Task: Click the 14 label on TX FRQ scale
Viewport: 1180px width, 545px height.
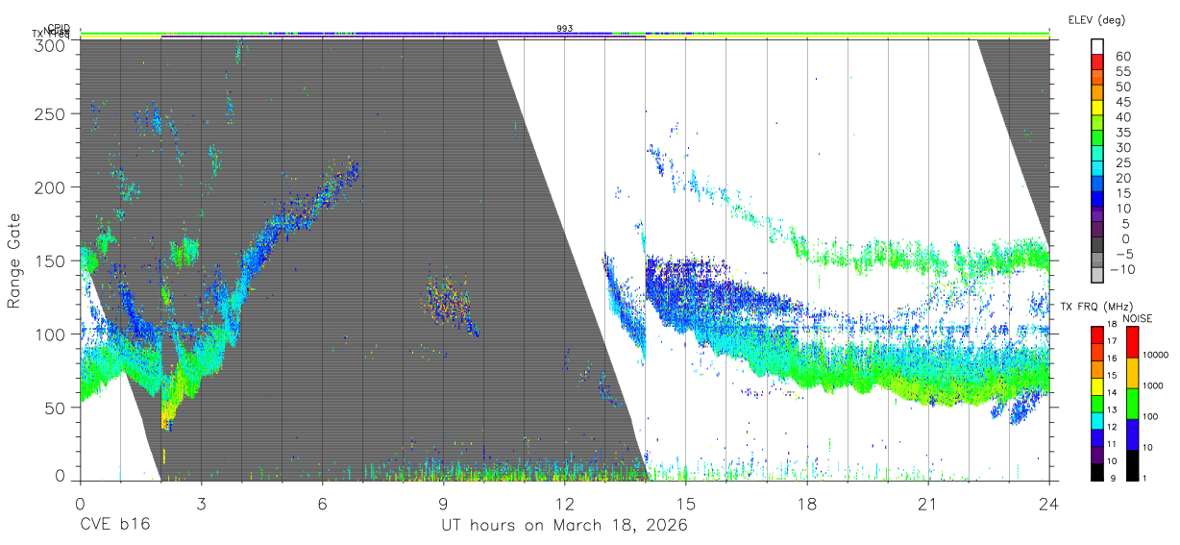Action: [x=1114, y=392]
